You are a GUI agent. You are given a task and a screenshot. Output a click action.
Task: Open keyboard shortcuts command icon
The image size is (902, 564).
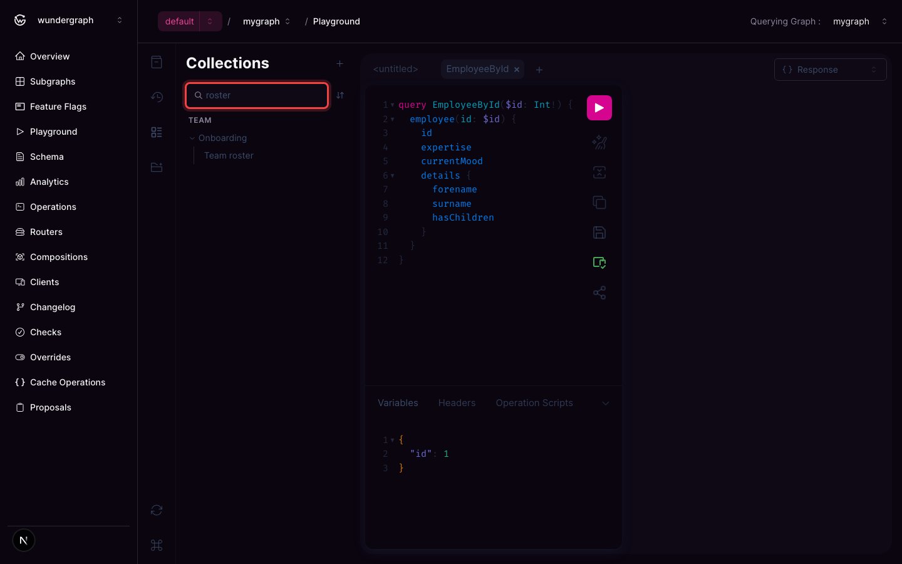tap(157, 545)
